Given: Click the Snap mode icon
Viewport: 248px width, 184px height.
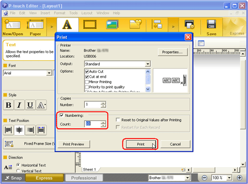Looking at the screenshot, I should coord(7,178).
